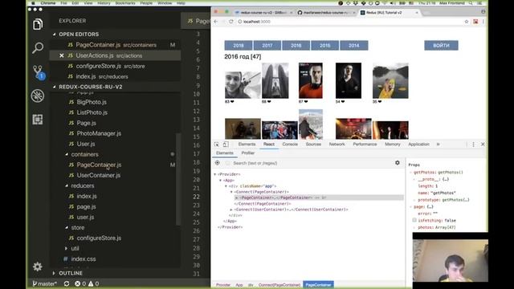This screenshot has height=289, width=514.
Task: Click the 2014 year button
Action: (354, 46)
